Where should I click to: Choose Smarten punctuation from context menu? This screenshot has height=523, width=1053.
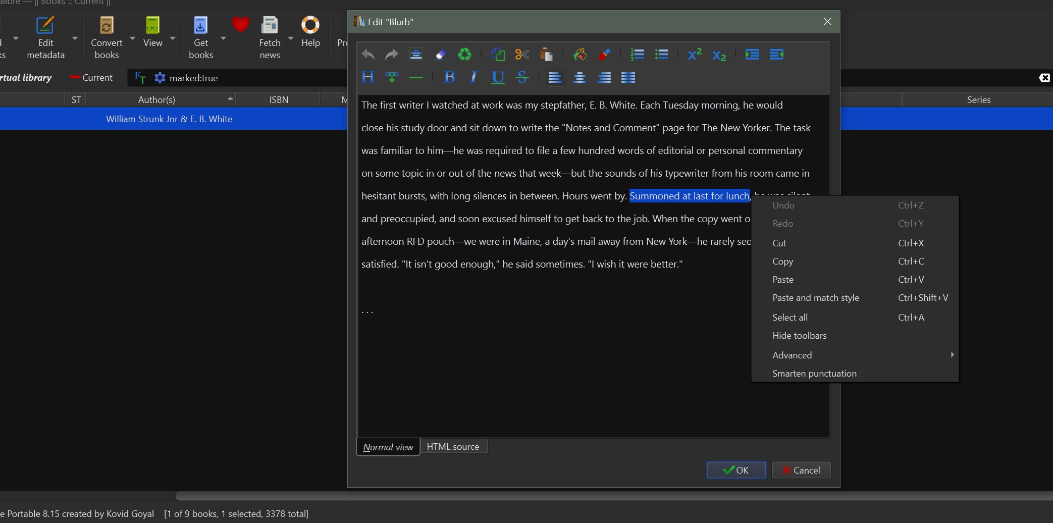pyautogui.click(x=855, y=373)
